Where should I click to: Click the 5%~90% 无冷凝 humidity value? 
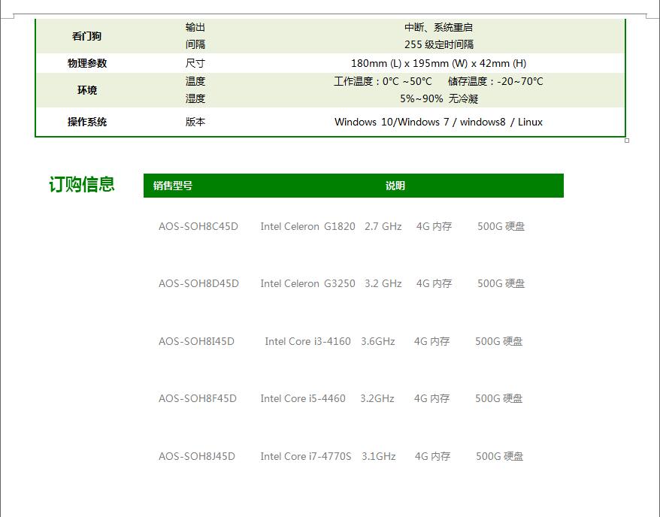click(438, 98)
